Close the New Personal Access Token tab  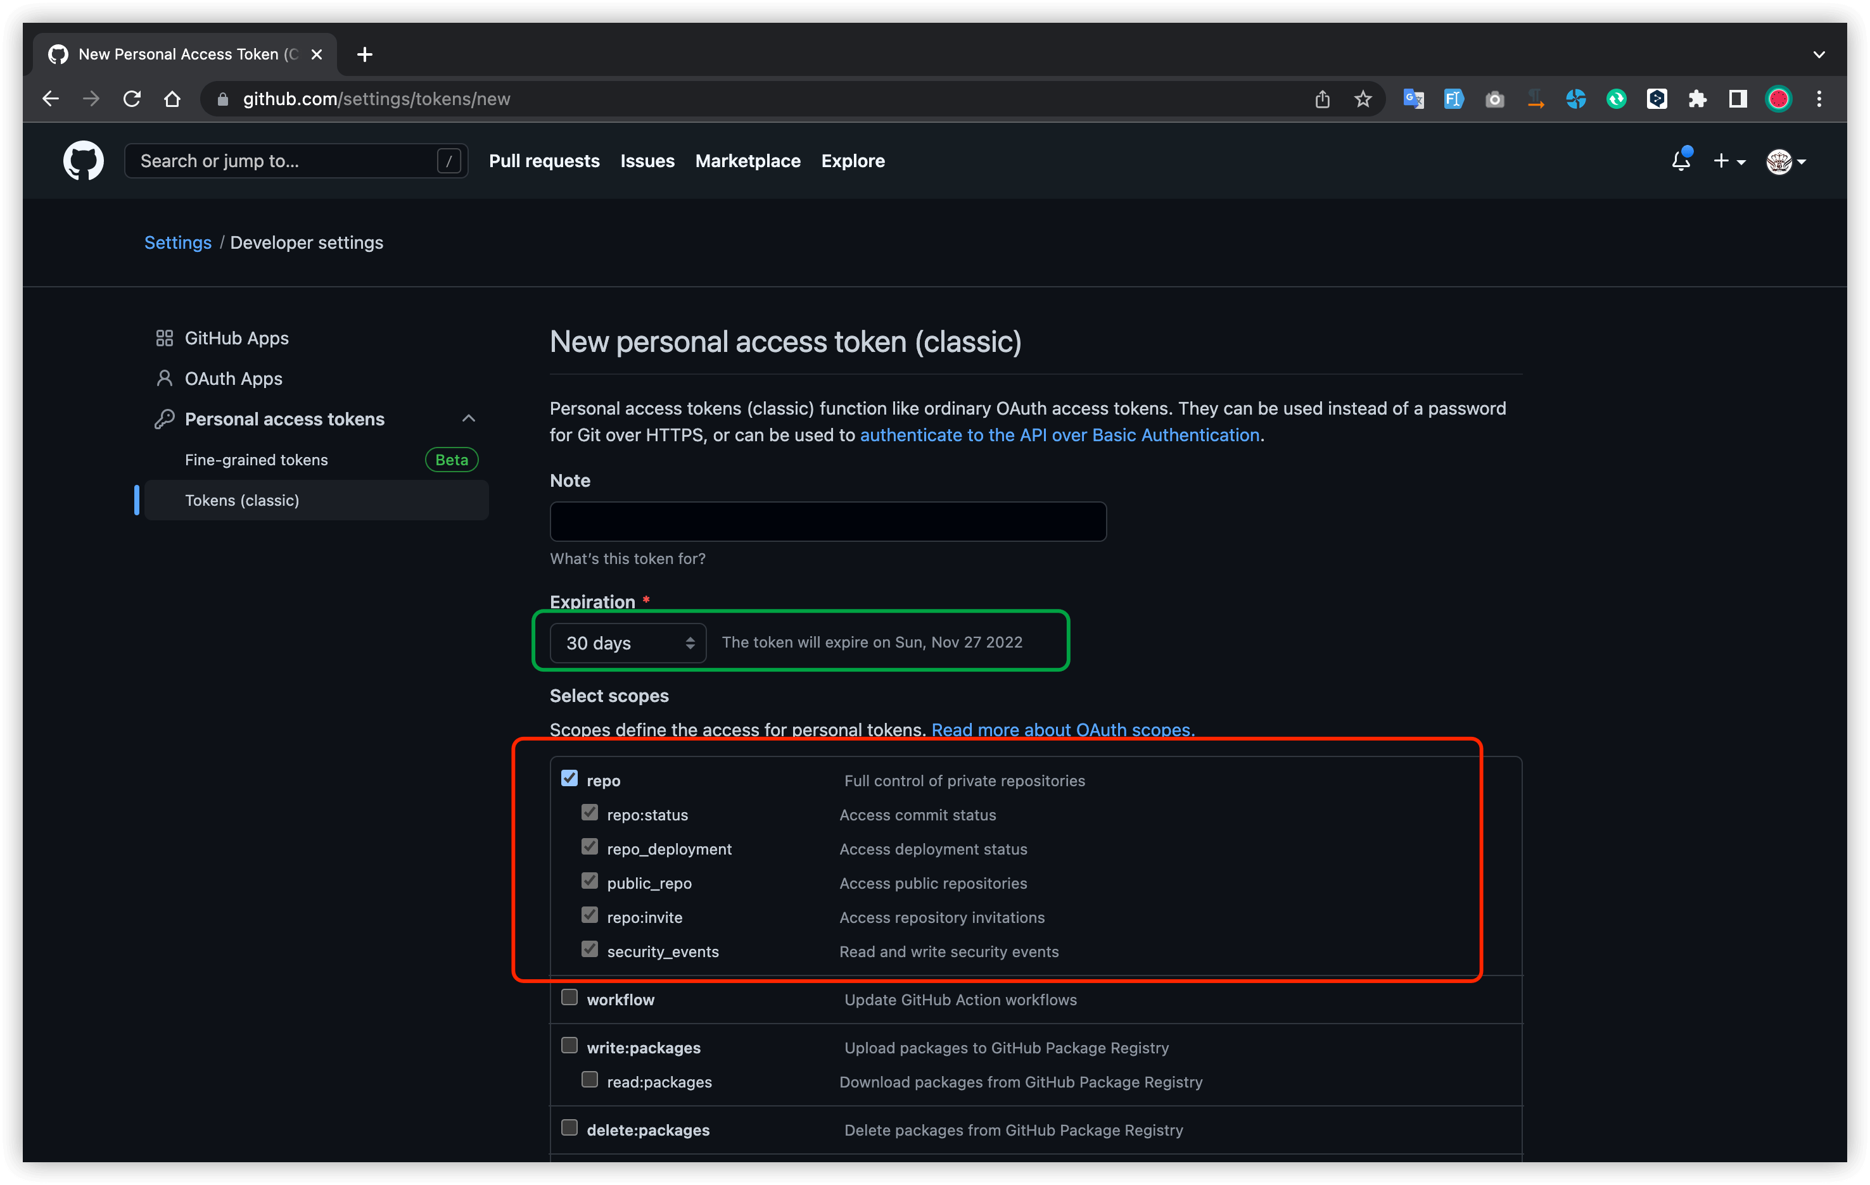click(x=317, y=54)
